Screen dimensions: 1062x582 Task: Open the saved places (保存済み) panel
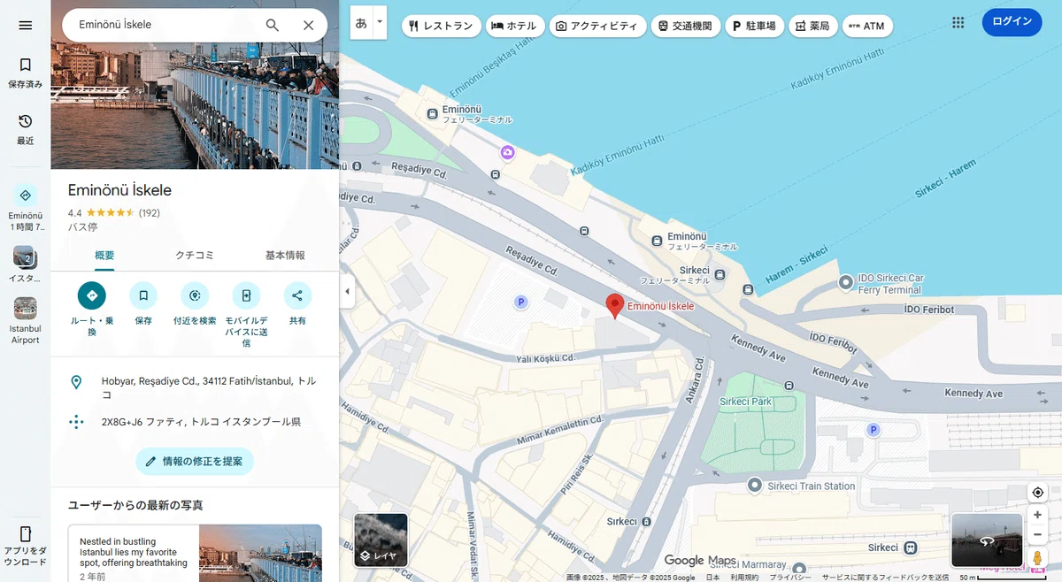coord(25,72)
